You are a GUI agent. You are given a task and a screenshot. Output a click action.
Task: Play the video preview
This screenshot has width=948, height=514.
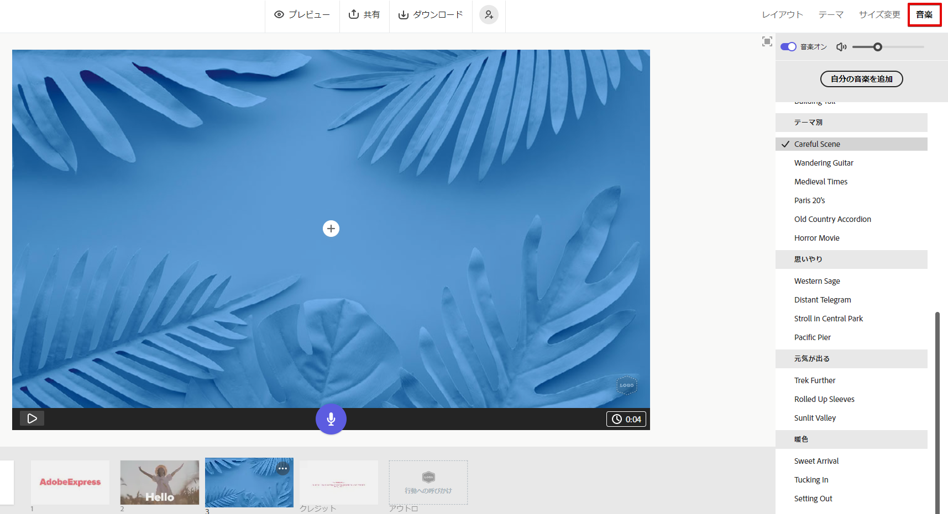tap(32, 418)
